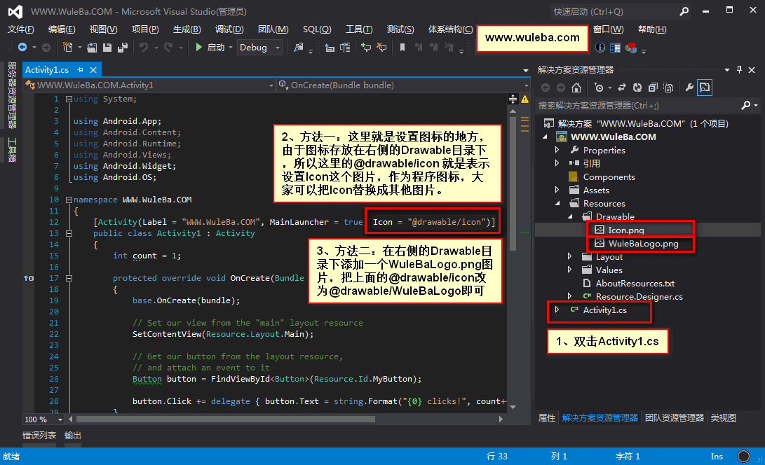Click the Open File folder icon
The image size is (765, 465).
pos(92,47)
